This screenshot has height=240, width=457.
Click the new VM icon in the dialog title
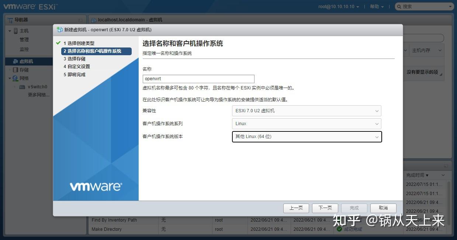59,29
